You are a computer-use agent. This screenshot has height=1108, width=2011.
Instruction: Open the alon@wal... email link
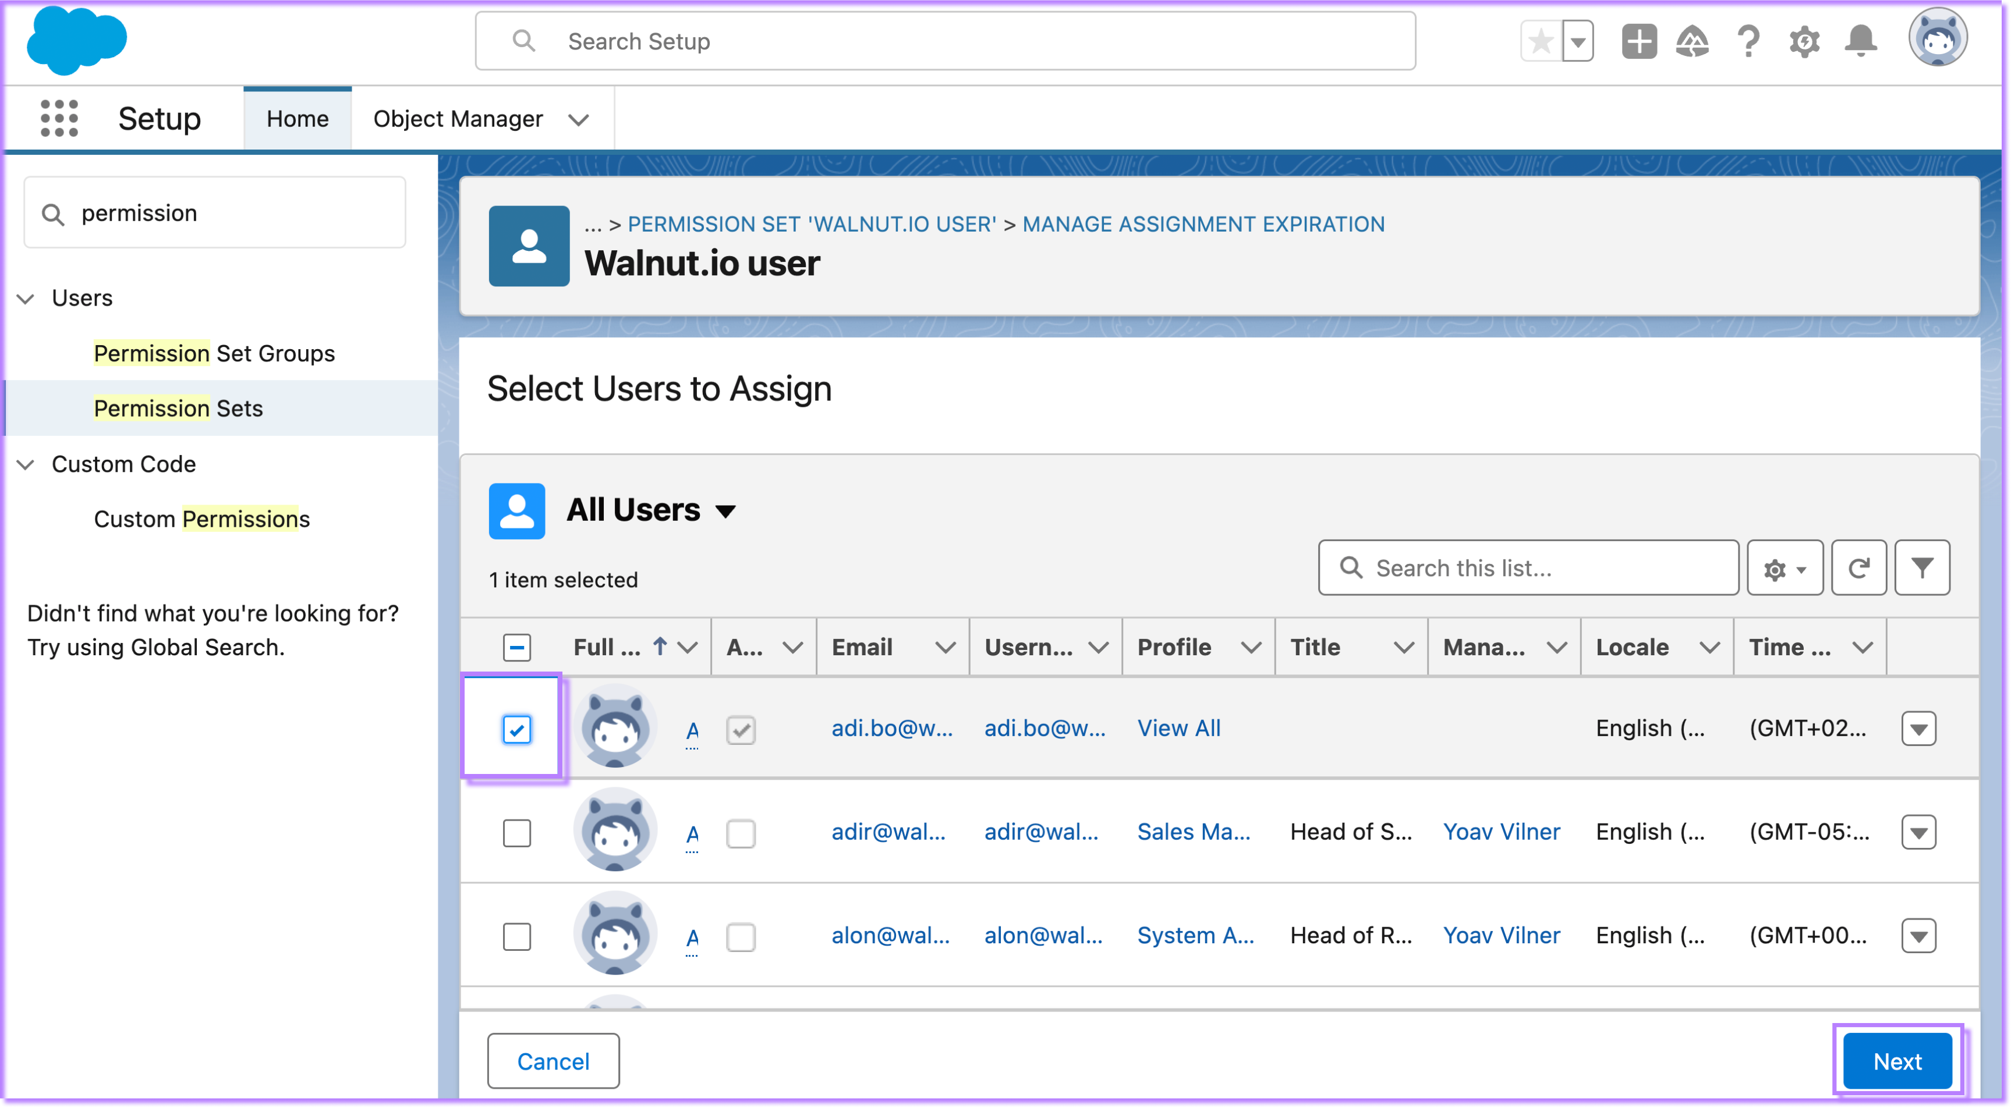coord(890,936)
